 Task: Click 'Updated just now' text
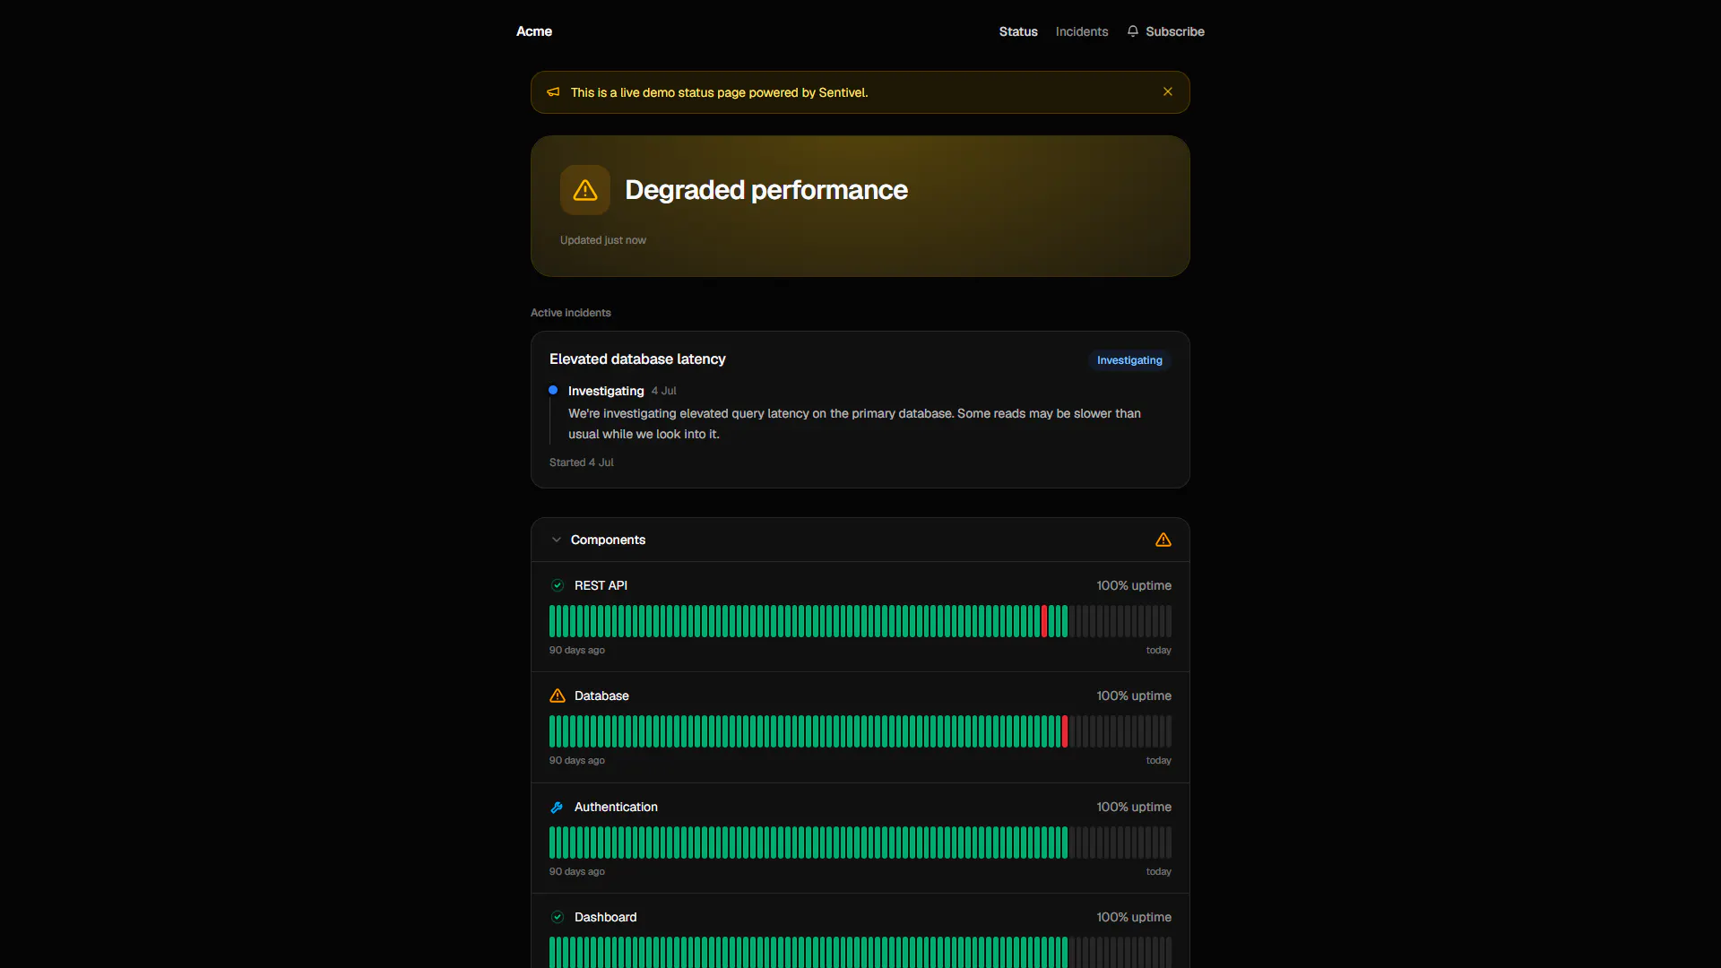[602, 240]
